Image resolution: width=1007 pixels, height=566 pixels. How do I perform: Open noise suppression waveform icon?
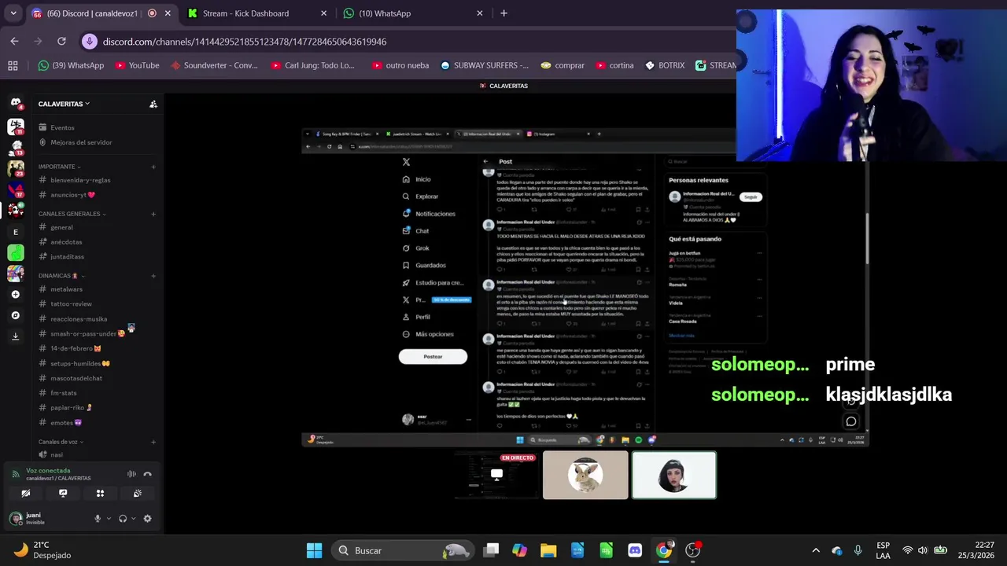[131, 474]
